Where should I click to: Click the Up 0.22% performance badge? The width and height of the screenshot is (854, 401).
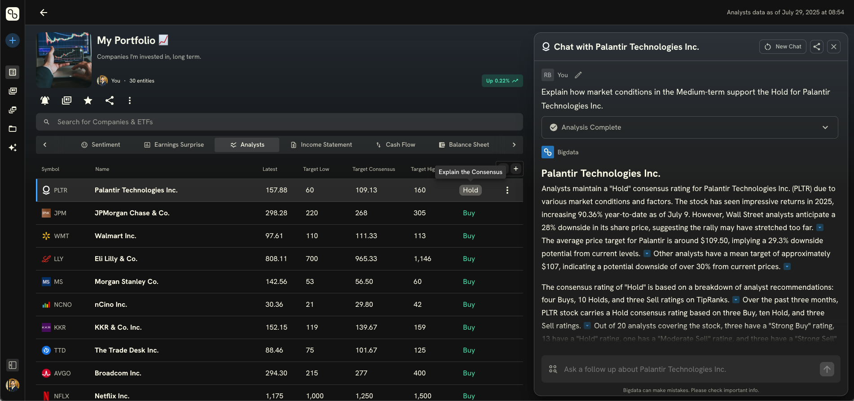pos(502,81)
